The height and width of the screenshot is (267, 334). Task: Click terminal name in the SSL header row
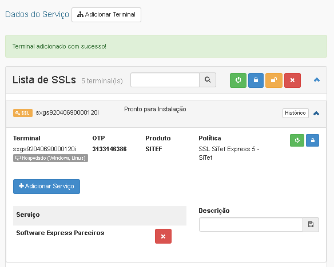[67, 112]
